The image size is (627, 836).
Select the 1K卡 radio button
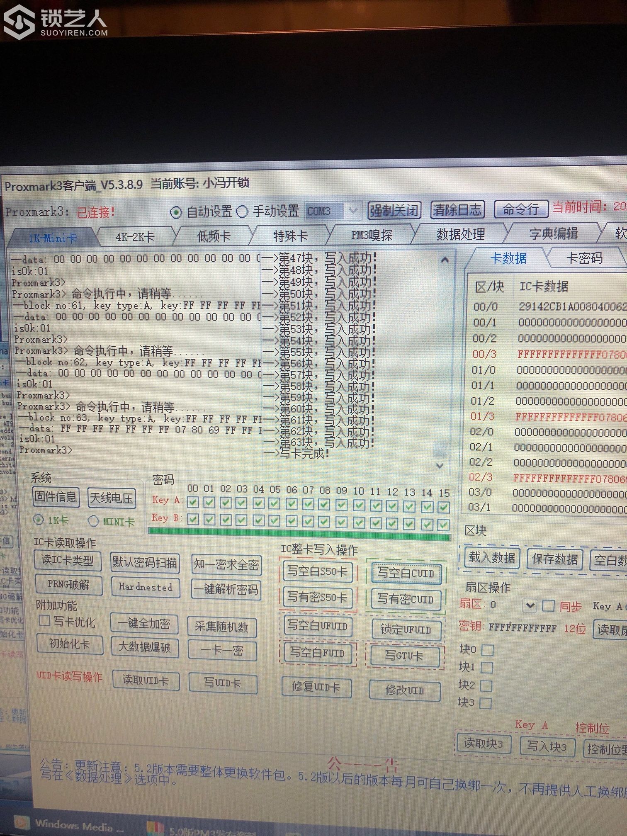pyautogui.click(x=38, y=519)
